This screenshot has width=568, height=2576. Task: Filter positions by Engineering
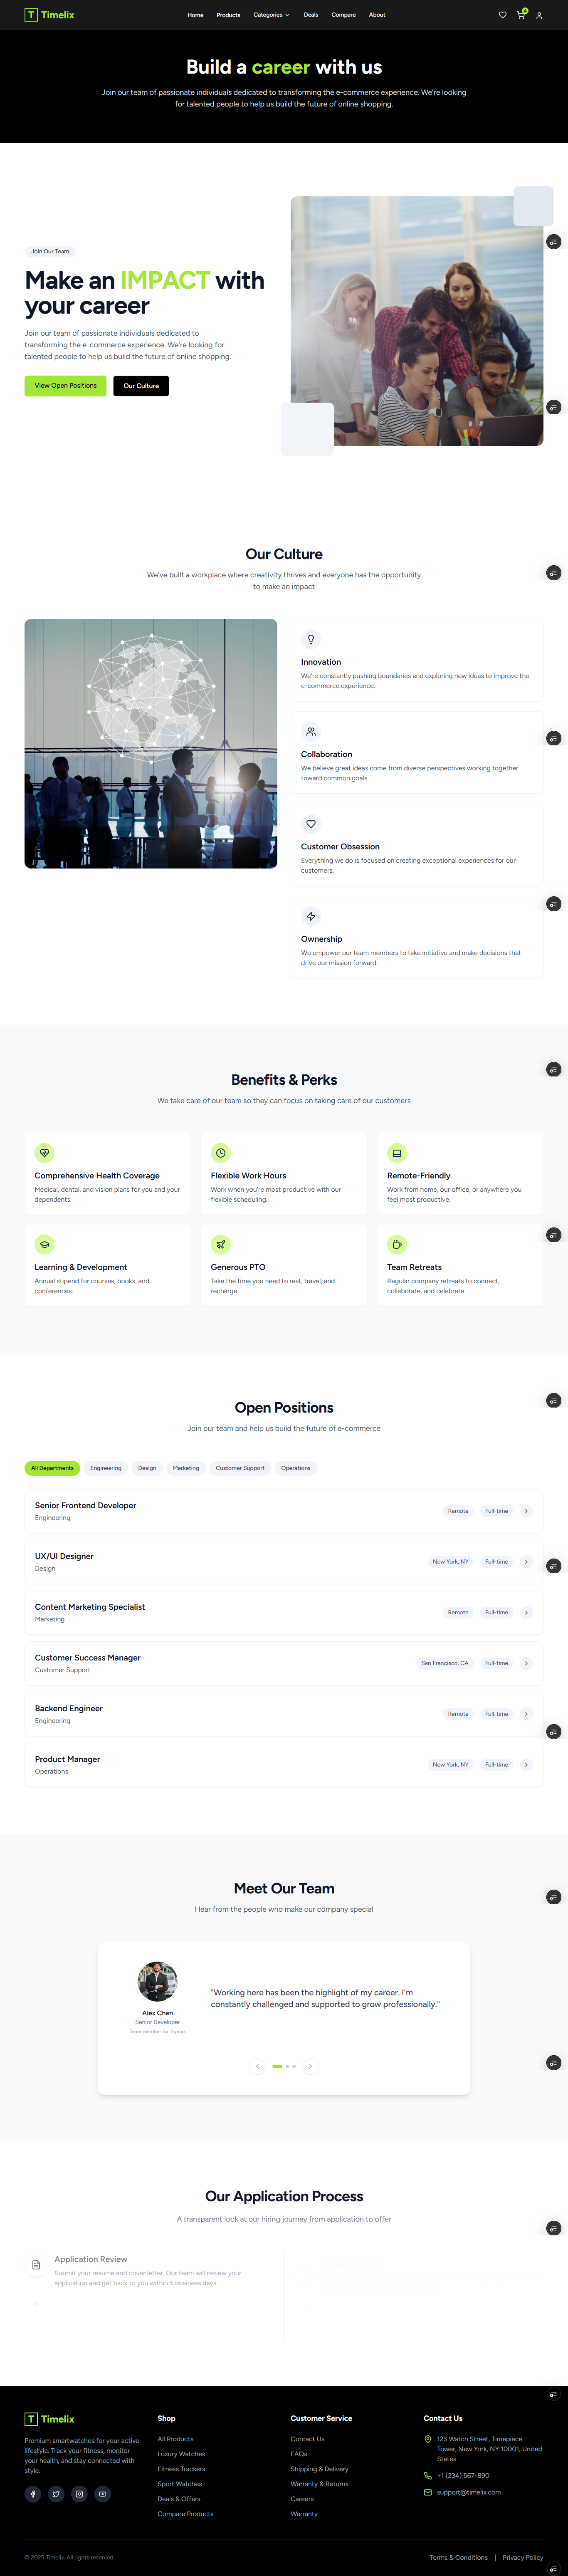pos(106,1468)
